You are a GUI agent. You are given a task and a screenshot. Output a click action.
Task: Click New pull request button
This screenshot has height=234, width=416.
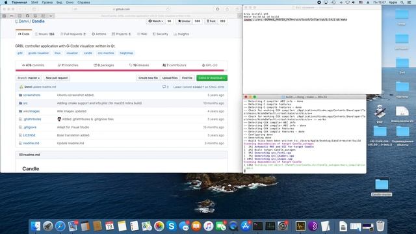(x=57, y=78)
